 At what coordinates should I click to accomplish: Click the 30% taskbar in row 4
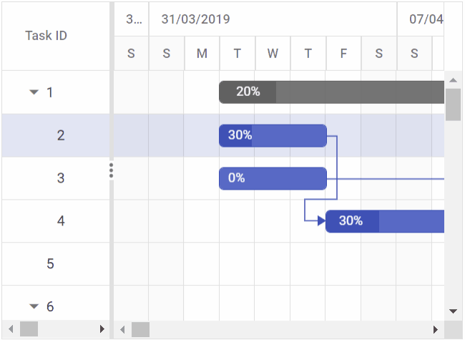point(385,221)
